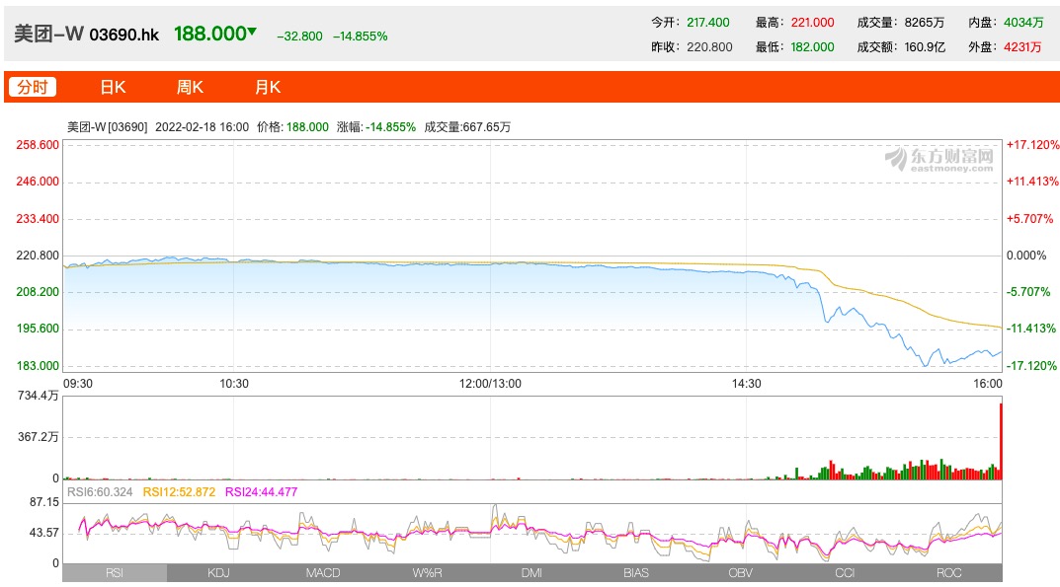Select the MACD indicator tab
The width and height of the screenshot is (1060, 587).
tap(323, 573)
